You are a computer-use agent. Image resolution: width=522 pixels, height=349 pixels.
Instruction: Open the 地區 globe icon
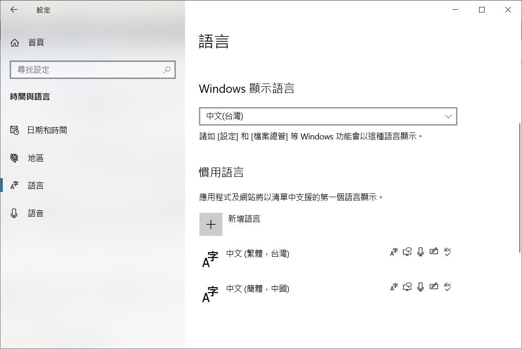(14, 158)
